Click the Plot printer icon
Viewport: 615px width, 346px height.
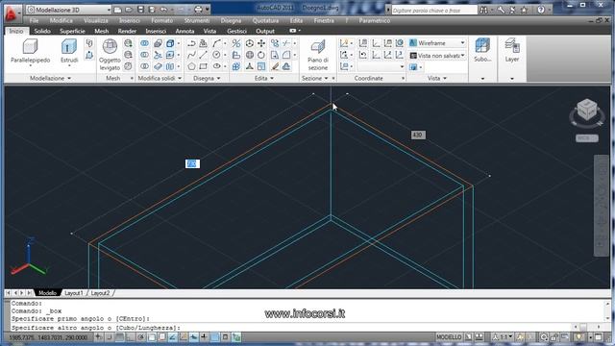tap(199, 10)
